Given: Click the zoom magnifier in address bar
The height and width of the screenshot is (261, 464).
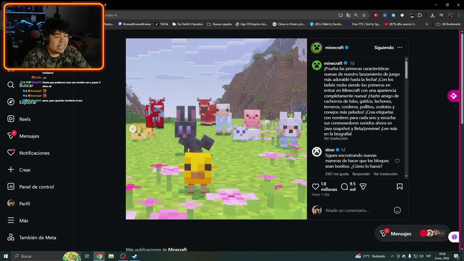Looking at the screenshot, I should click(356, 15).
